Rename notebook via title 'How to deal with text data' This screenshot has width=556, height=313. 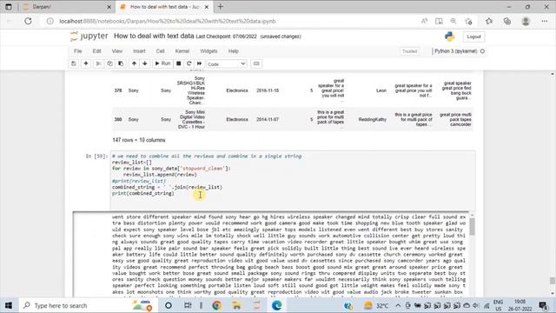tap(154, 36)
